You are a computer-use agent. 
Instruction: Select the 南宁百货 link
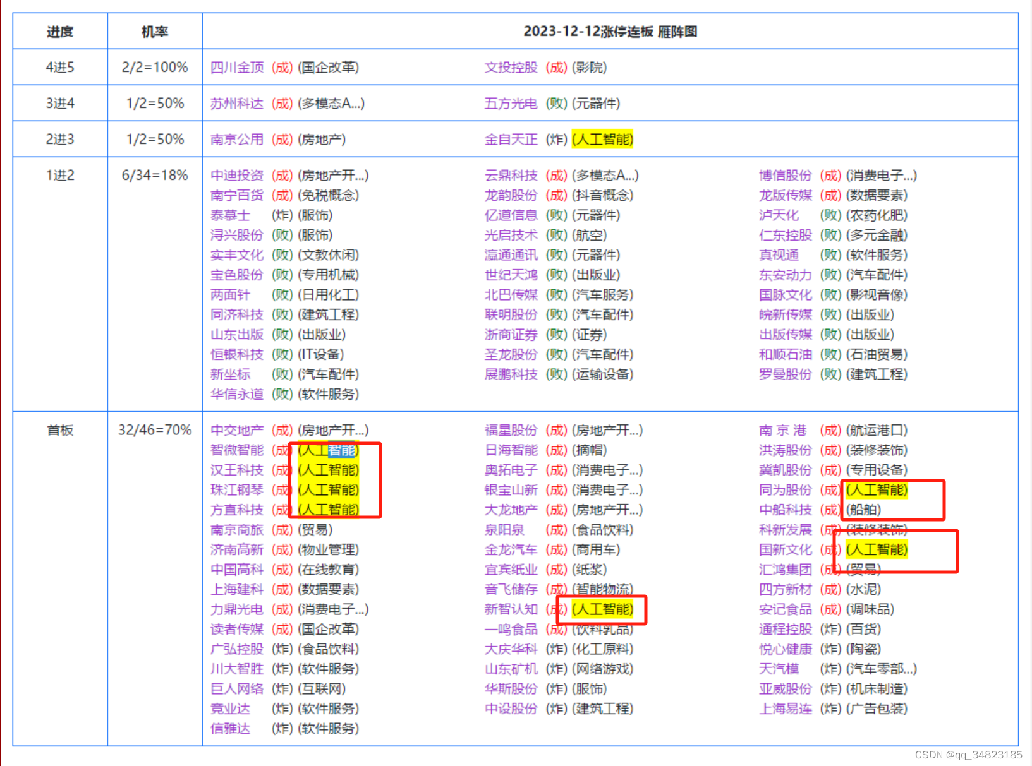pyautogui.click(x=237, y=196)
